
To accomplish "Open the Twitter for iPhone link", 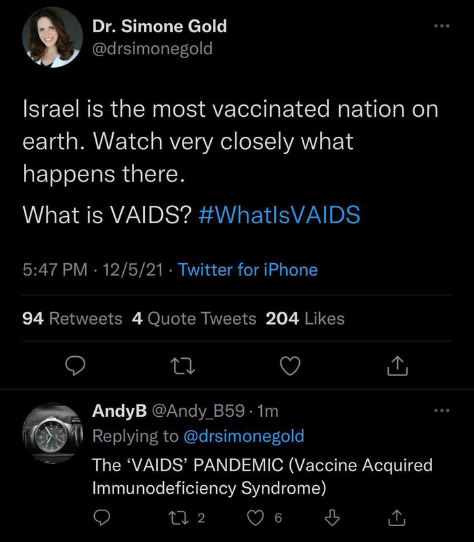I will (x=248, y=270).
